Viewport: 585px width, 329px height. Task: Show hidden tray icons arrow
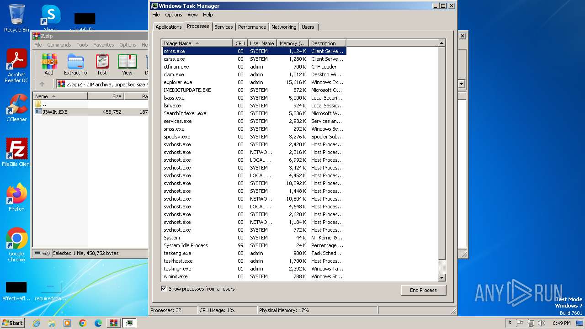(510, 323)
